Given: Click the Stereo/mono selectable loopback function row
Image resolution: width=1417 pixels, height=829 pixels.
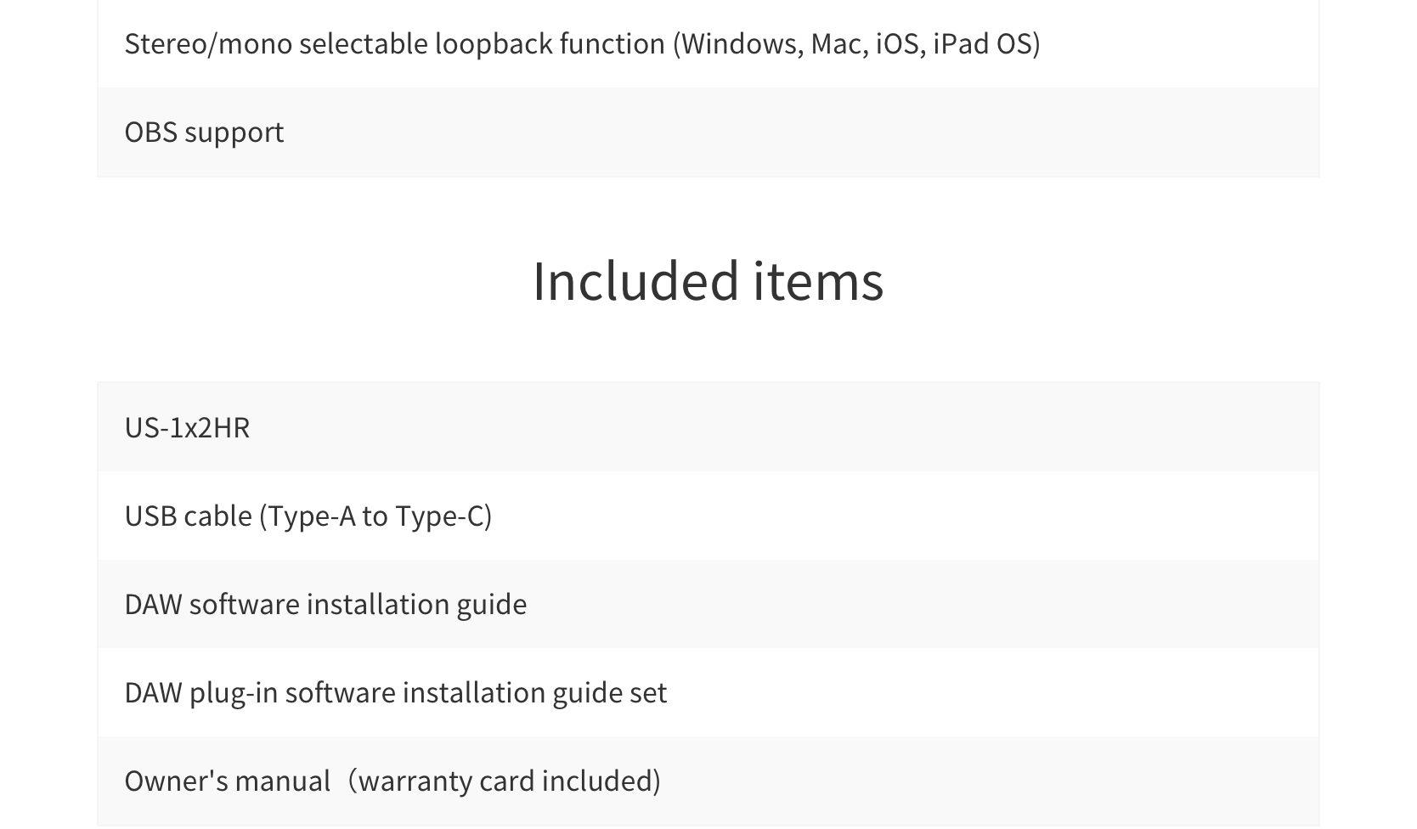Looking at the screenshot, I should pos(708,43).
